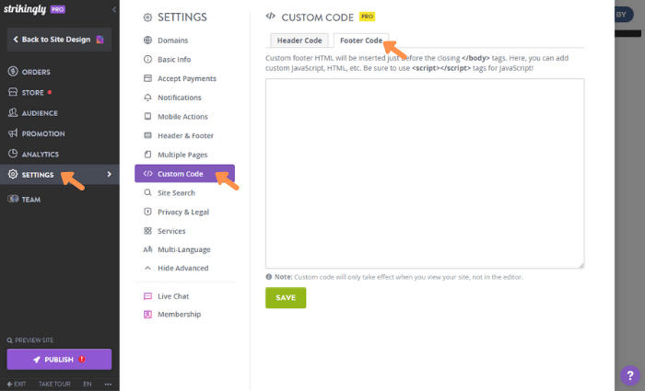Click the purple Publish button
Viewport: 645px width, 391px height.
59,360
